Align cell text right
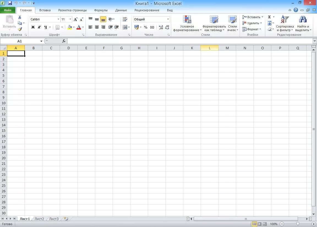 pos(103,27)
